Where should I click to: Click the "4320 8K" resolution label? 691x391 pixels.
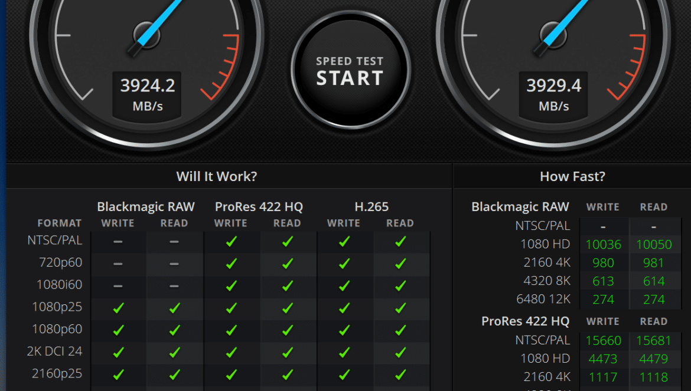(x=547, y=281)
